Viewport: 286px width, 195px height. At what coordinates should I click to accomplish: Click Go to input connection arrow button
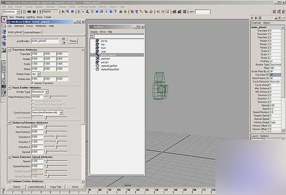coord(63,39)
